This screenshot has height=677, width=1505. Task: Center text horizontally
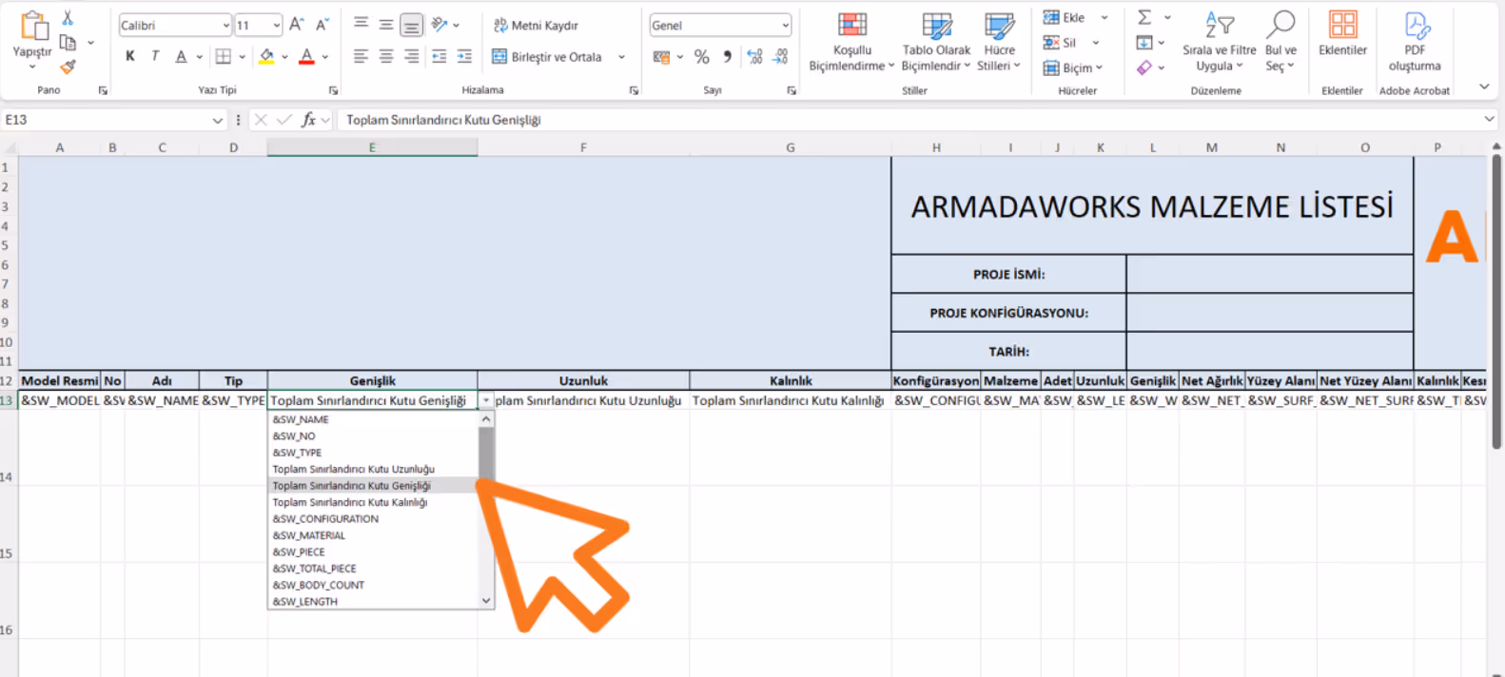click(386, 57)
